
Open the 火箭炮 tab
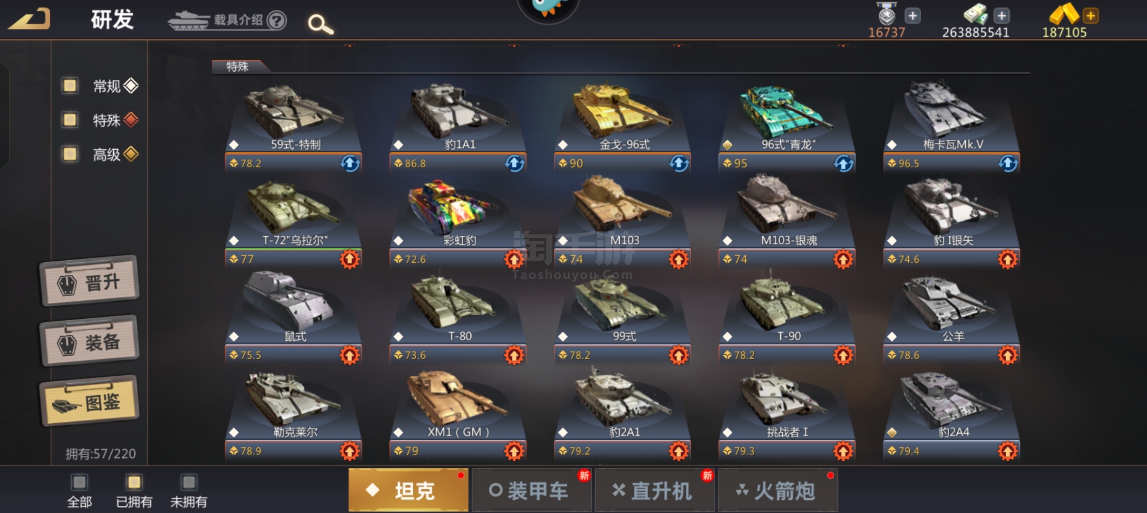[x=778, y=490]
